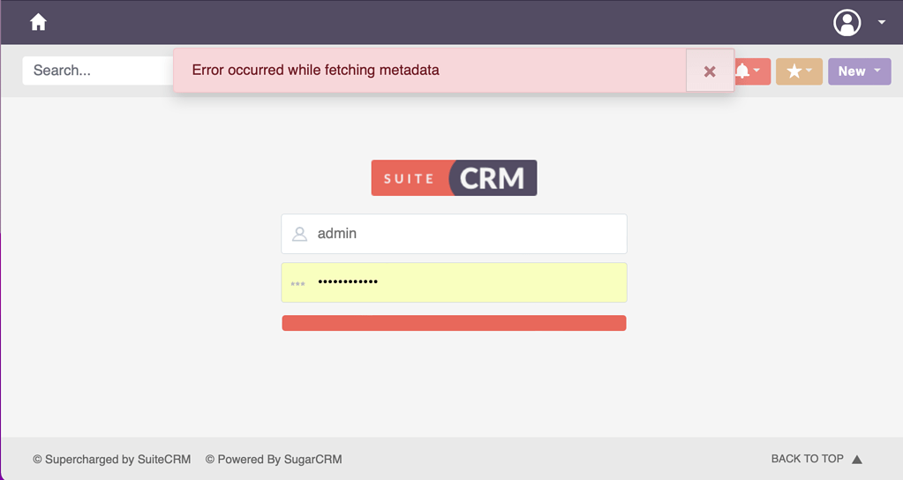This screenshot has width=903, height=480.
Task: Click the asterisks icon in password field
Action: click(298, 283)
